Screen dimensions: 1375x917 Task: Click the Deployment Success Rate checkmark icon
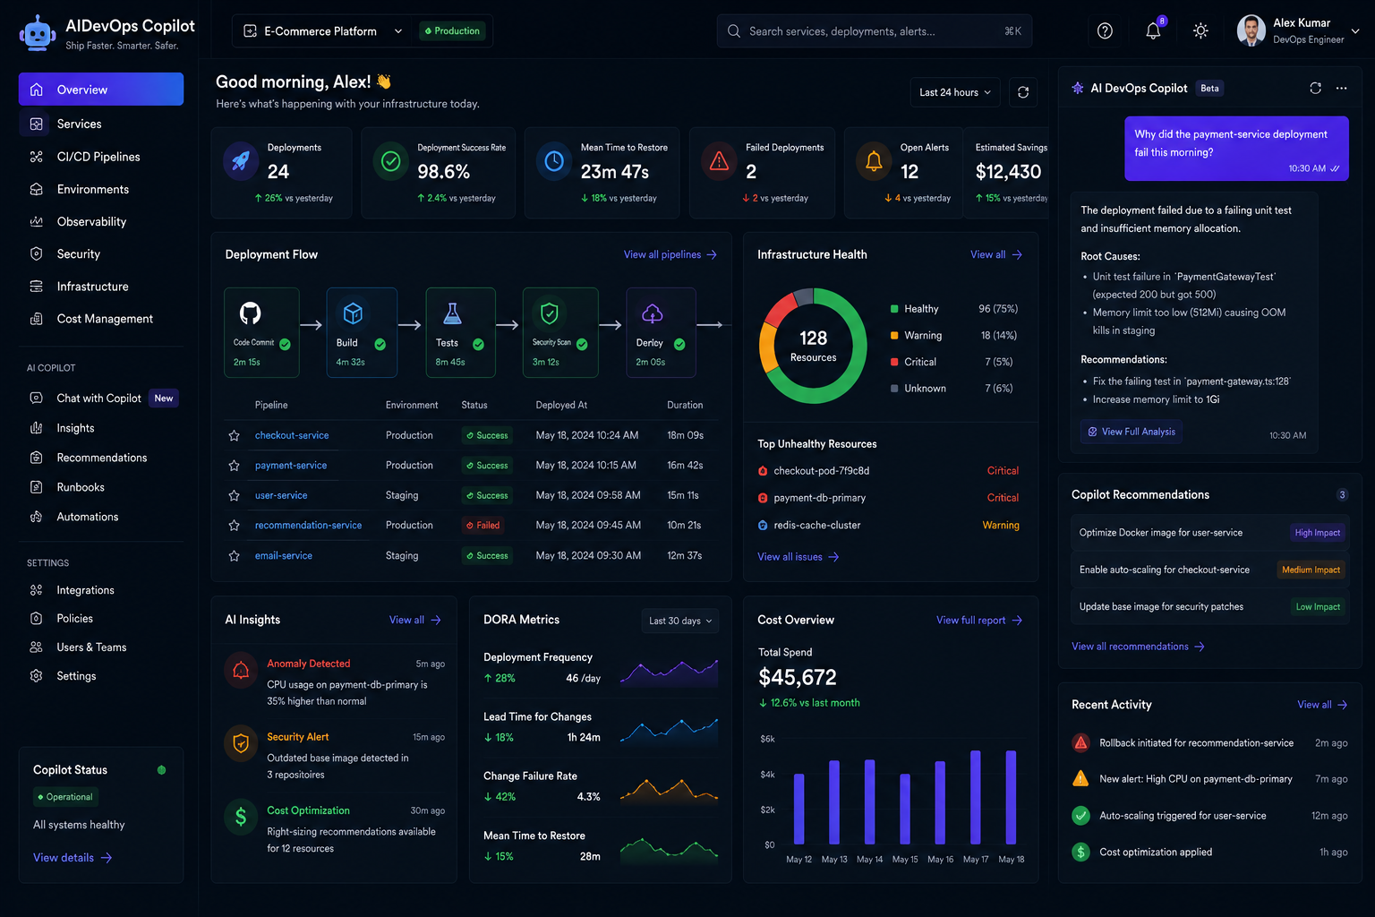point(391,161)
